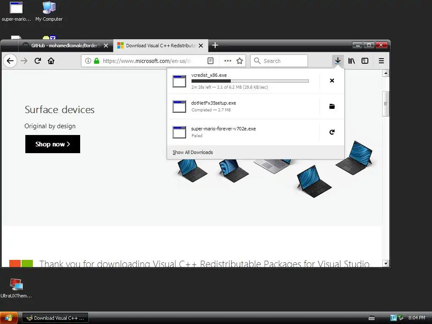Focus the Search box
The width and height of the screenshot is (432, 324).
279,61
